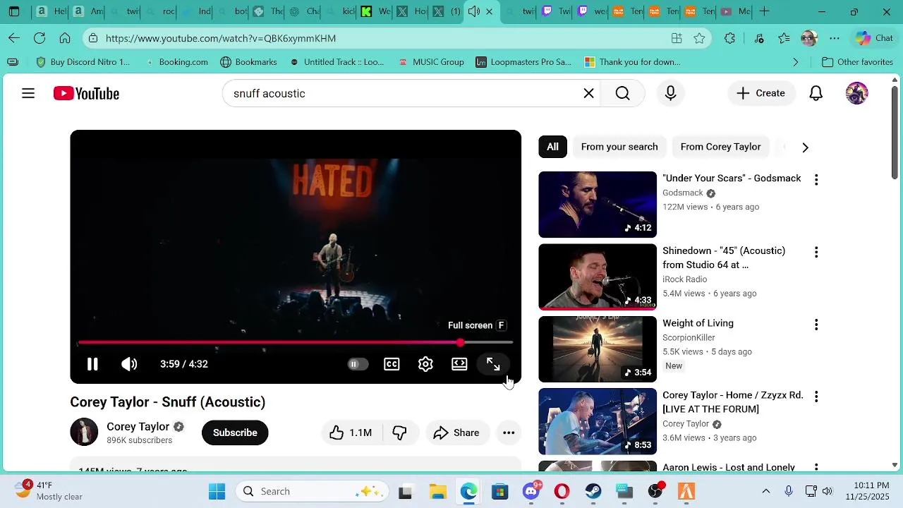Open the YouTube account avatar menu
Screen dimensions: 903x508
pos(856,93)
